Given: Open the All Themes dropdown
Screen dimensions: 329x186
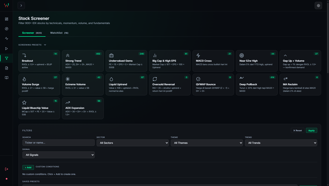Looking at the screenshot, I should [207, 143].
